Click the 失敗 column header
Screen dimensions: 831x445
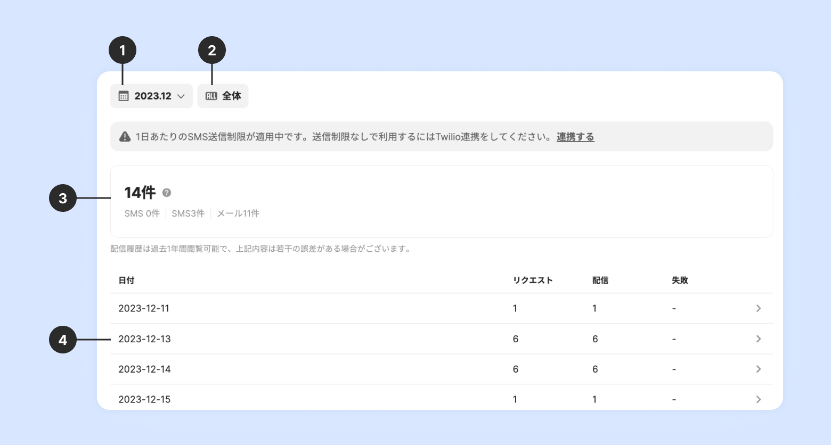(680, 280)
